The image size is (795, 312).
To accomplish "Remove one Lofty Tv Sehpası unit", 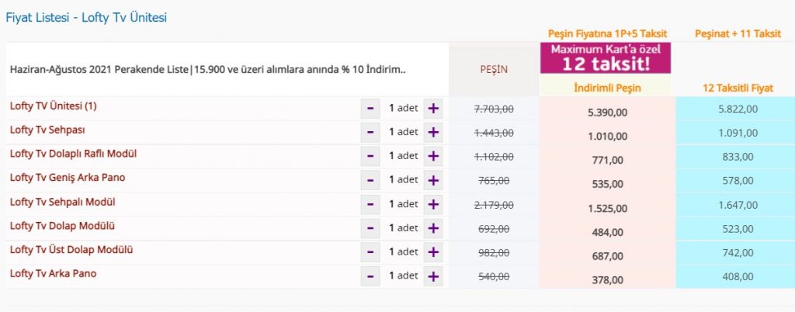I will [370, 132].
